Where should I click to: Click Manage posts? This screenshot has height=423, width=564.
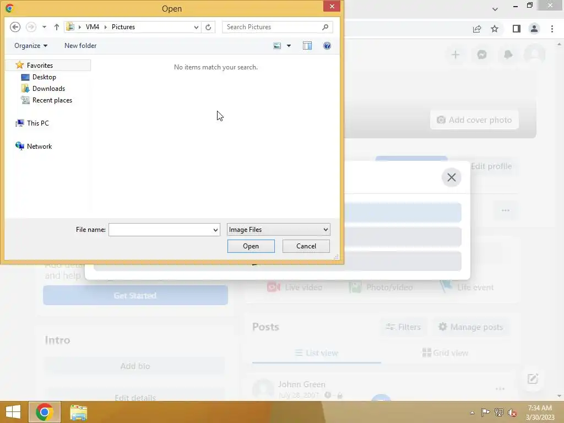click(470, 327)
